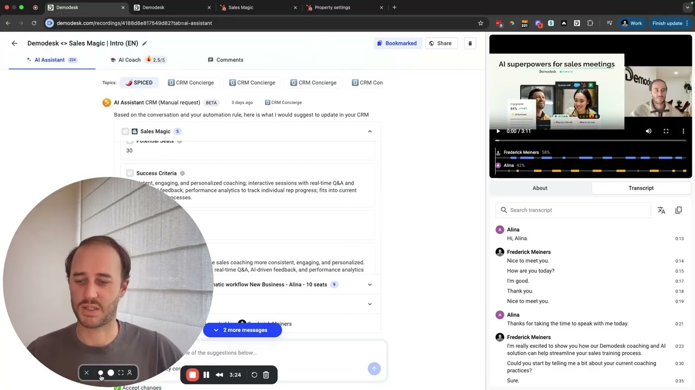Open video player more options

(683, 131)
